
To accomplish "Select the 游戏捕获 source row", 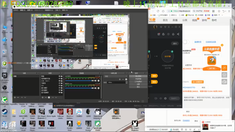I will pyautogui.click(x=52, y=90).
